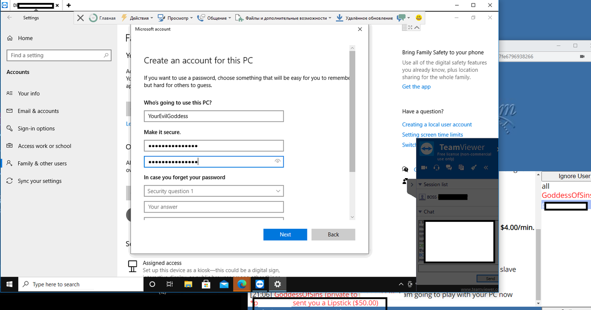Viewport: 591px width, 310px height.
Task: Open a new TeamViewer session tab with plus
Action: 68,5
